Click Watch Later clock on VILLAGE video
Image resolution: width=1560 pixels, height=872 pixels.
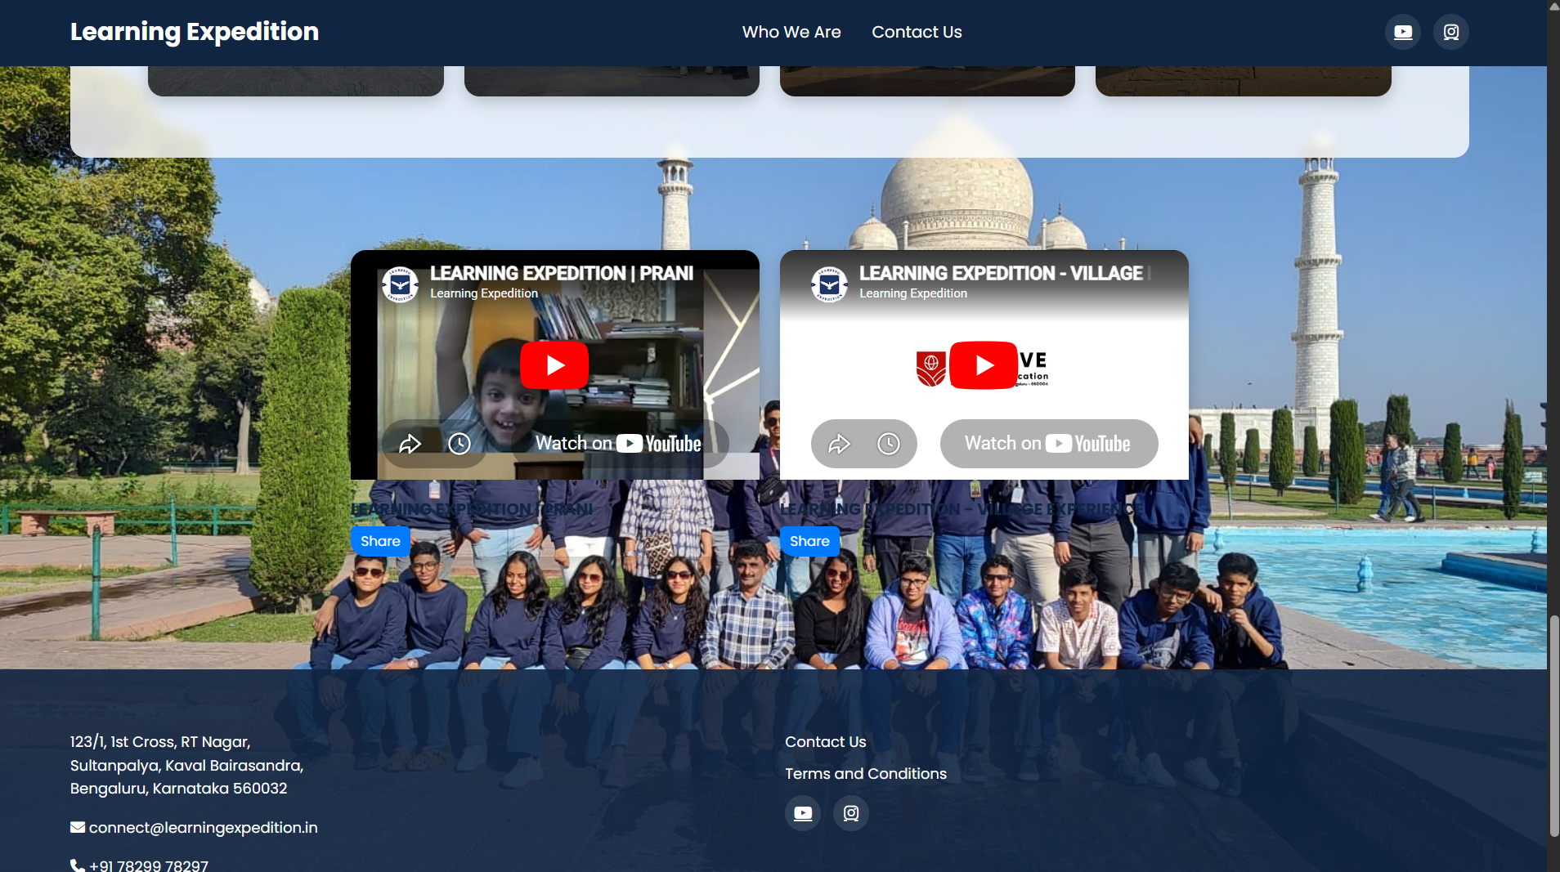[x=889, y=444]
